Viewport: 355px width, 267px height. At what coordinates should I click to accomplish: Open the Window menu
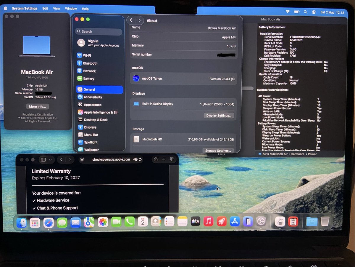71,9
